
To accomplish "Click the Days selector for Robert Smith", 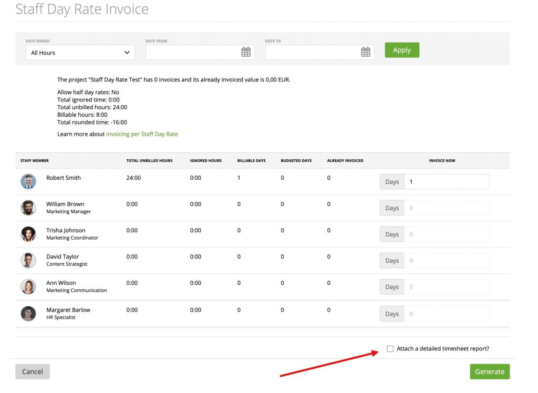I will coord(391,181).
